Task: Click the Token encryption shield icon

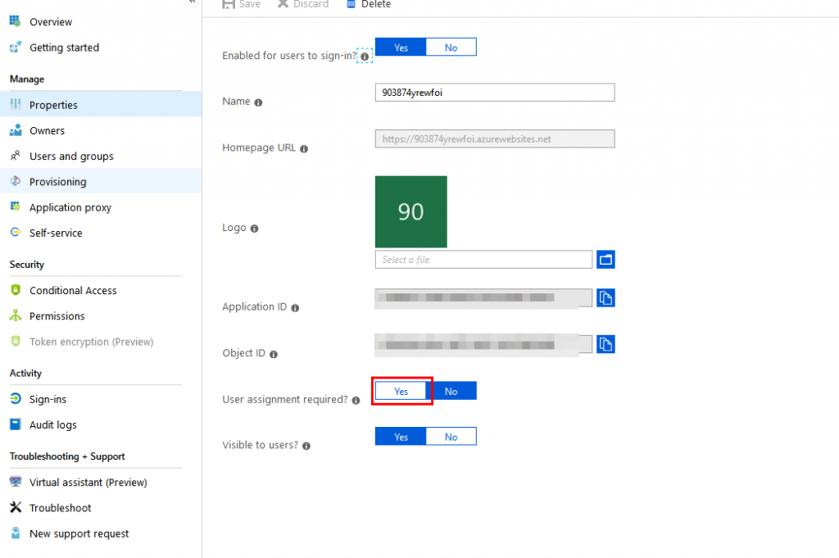Action: 15,341
